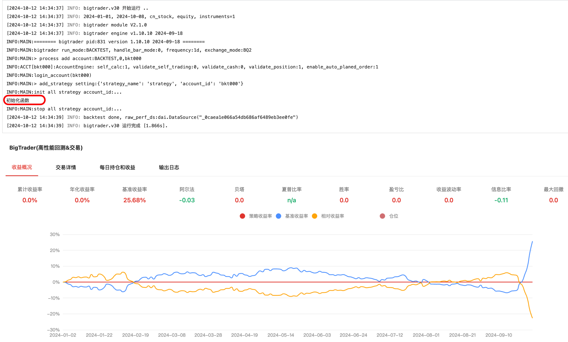Screen dimensions: 568x342
Task: Toggle the 仓位 legend dot
Action: tap(382, 216)
